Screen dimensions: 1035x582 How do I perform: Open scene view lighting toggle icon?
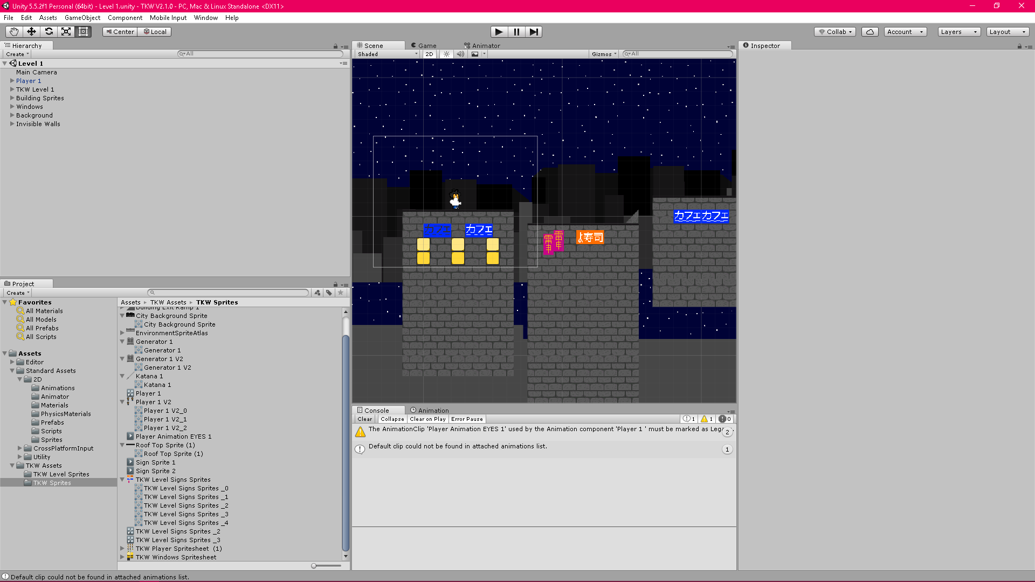(x=446, y=54)
